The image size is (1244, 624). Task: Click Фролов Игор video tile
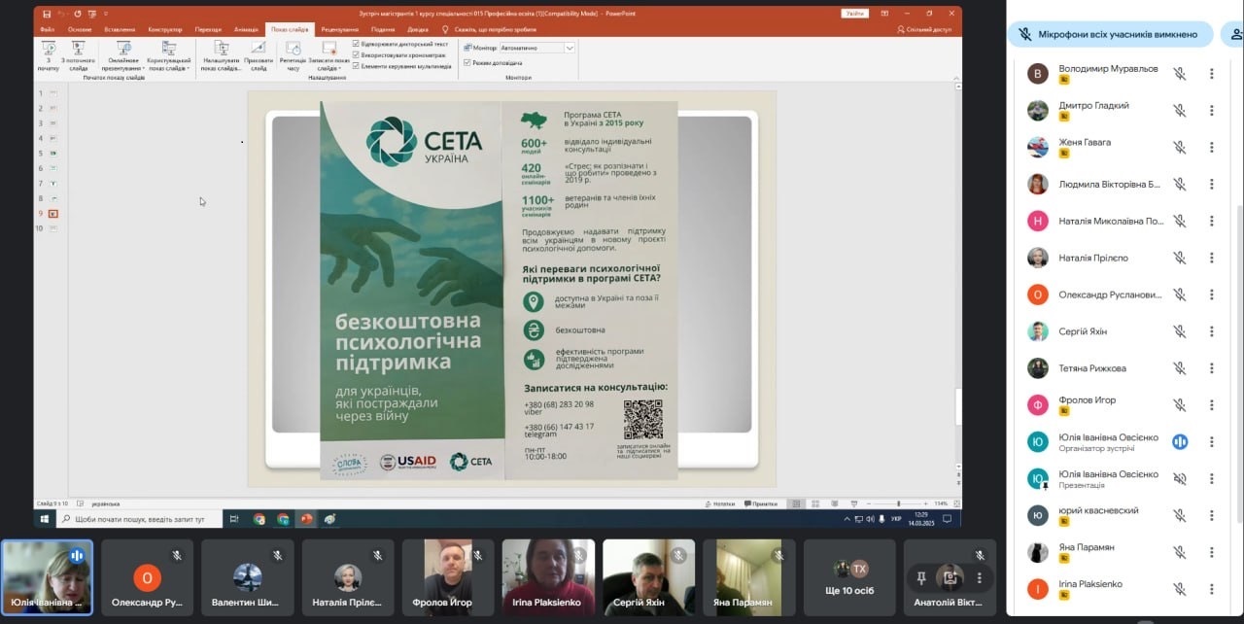[447, 577]
